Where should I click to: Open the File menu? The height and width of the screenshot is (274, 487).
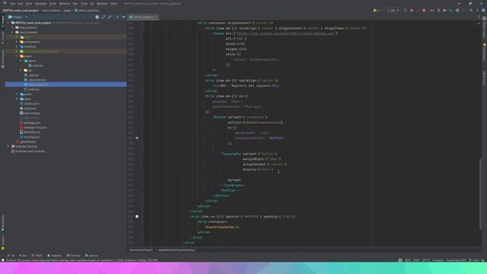13,3
